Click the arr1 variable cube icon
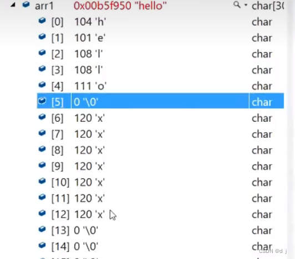The height and width of the screenshot is (259, 295). 26,4
